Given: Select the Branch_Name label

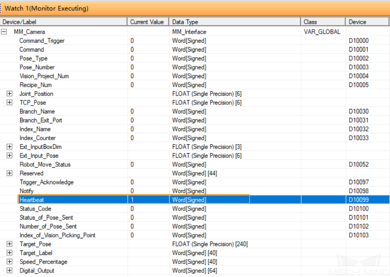Looking at the screenshot, I should coord(37,111).
